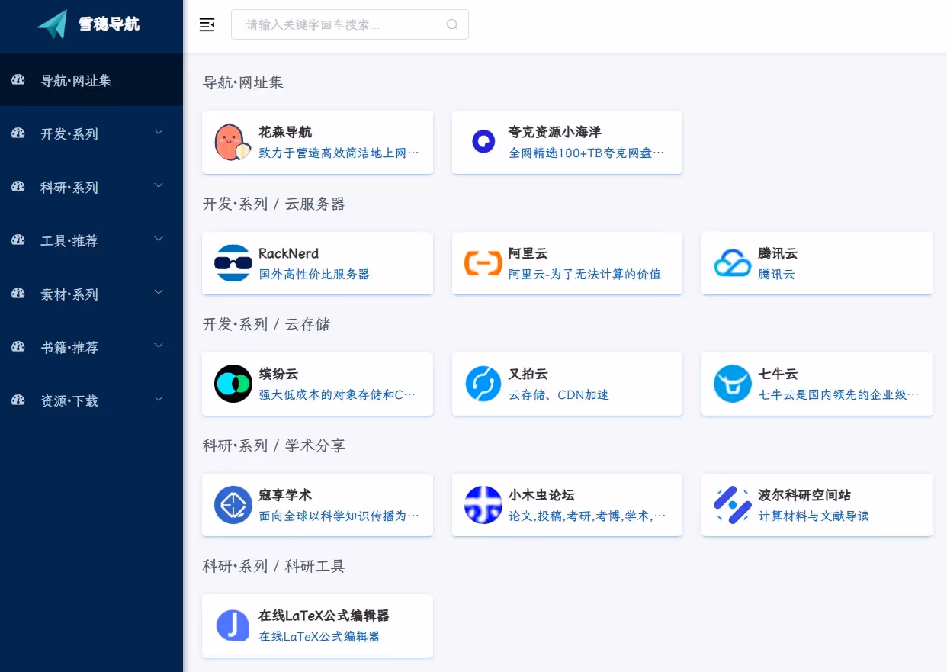Click dashboard icon beside 素材•系列
947x672 pixels.
[18, 294]
